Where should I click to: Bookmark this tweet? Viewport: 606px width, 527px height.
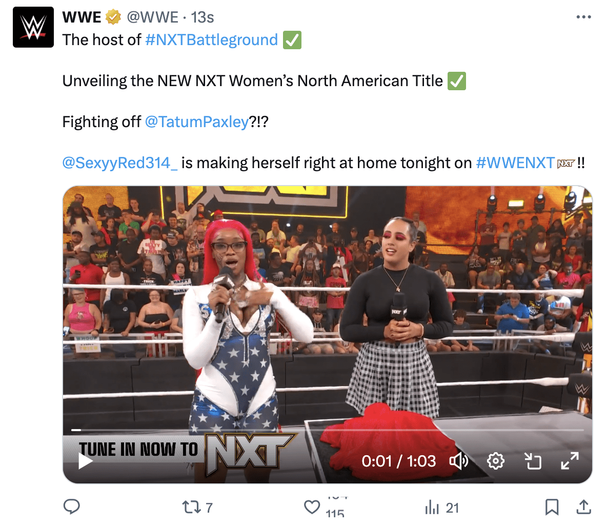point(552,507)
